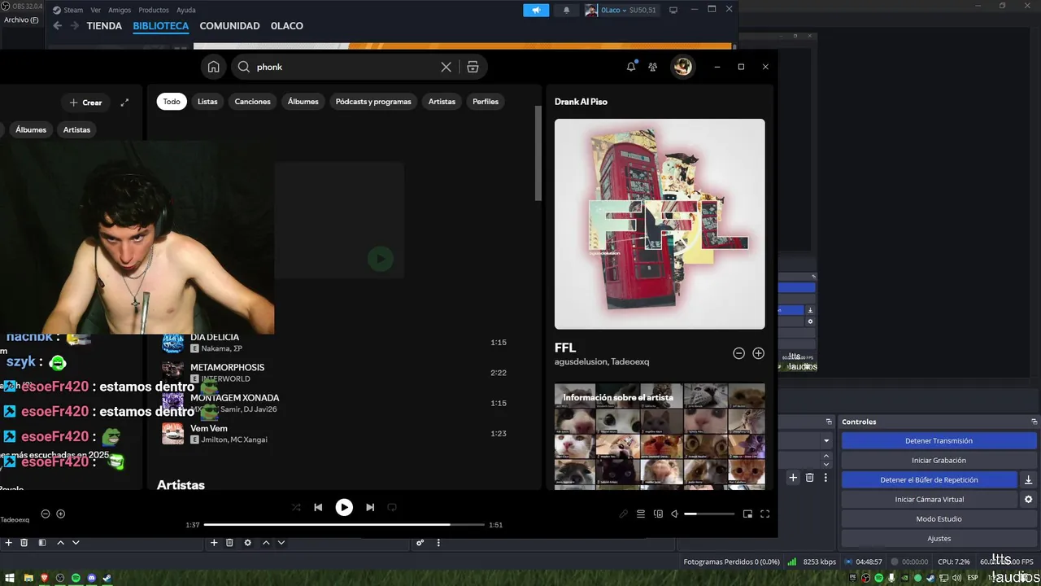The width and height of the screenshot is (1041, 586).
Task: Open the Steam 'Amigos' menu
Action: click(x=120, y=10)
